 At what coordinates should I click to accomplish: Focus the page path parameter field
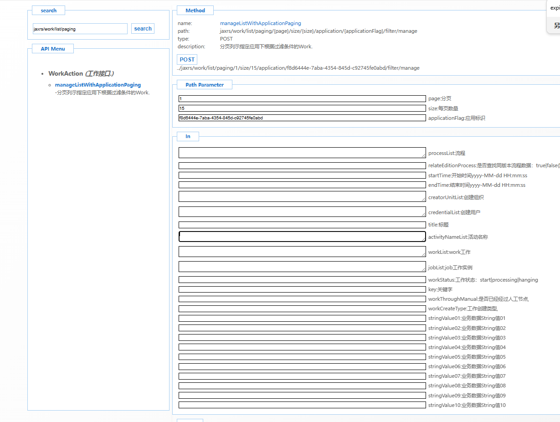(x=302, y=98)
